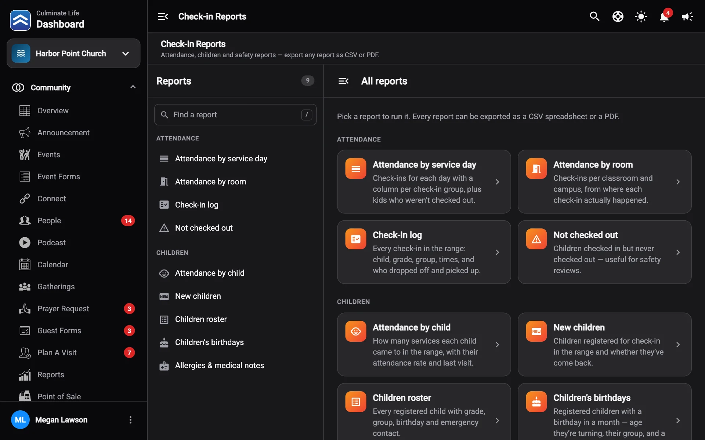The image size is (705, 440).
Task: Open Point of Sale in sidebar
Action: [73, 396]
